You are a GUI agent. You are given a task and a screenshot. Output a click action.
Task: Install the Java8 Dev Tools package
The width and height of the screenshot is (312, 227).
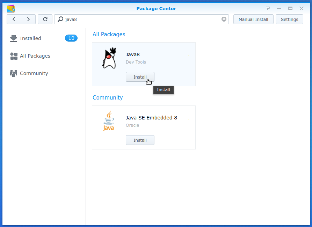pos(140,77)
